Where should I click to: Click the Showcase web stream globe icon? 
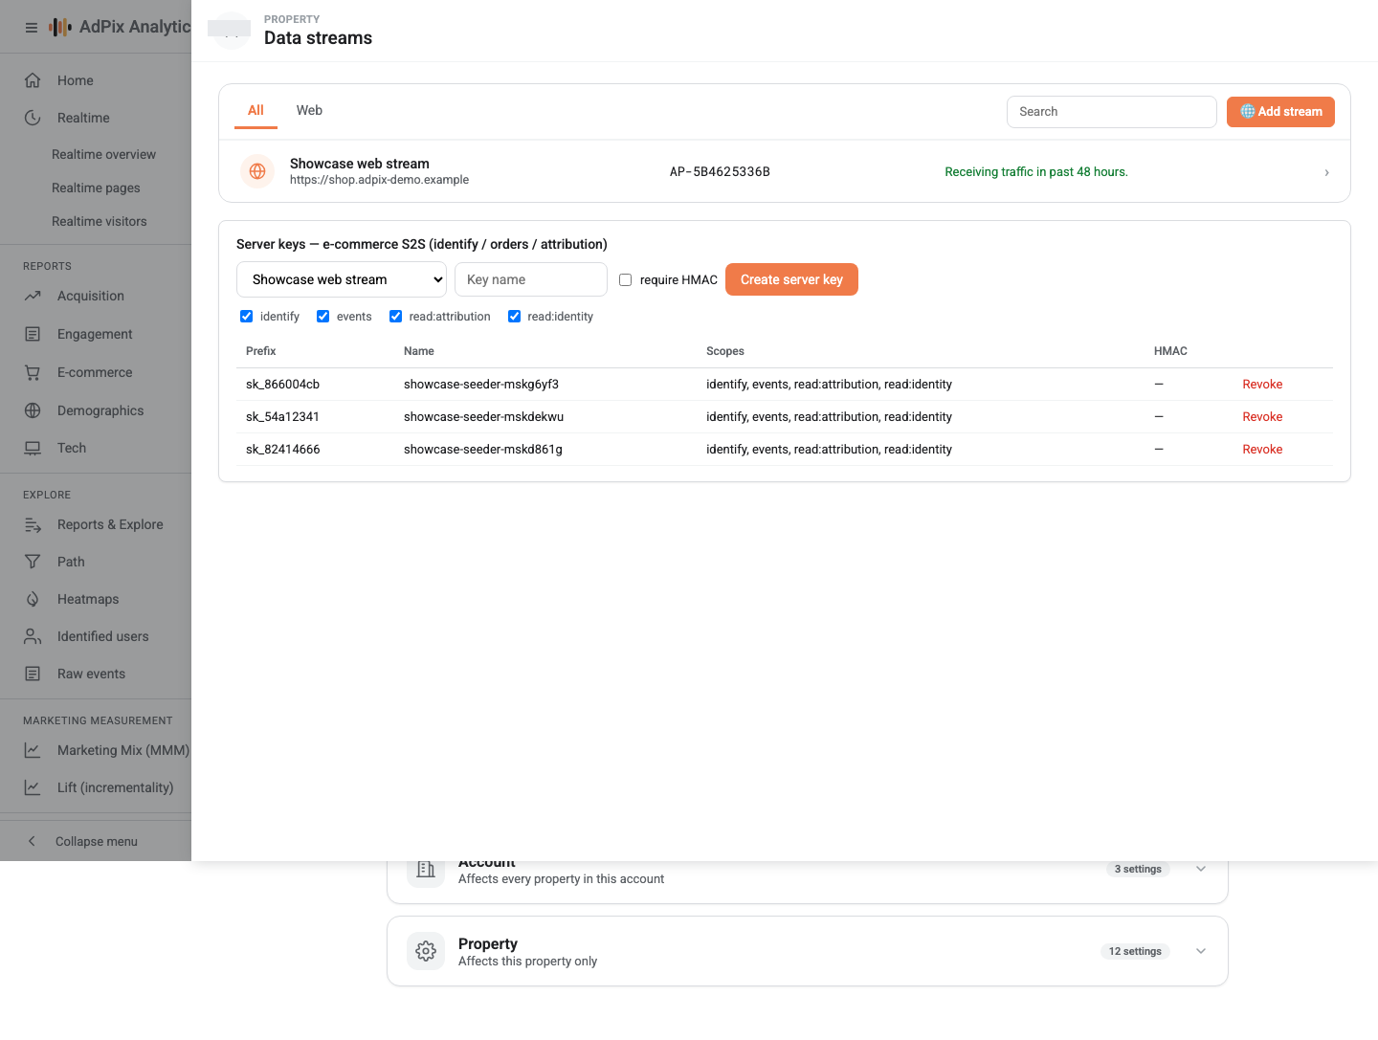[x=257, y=171]
